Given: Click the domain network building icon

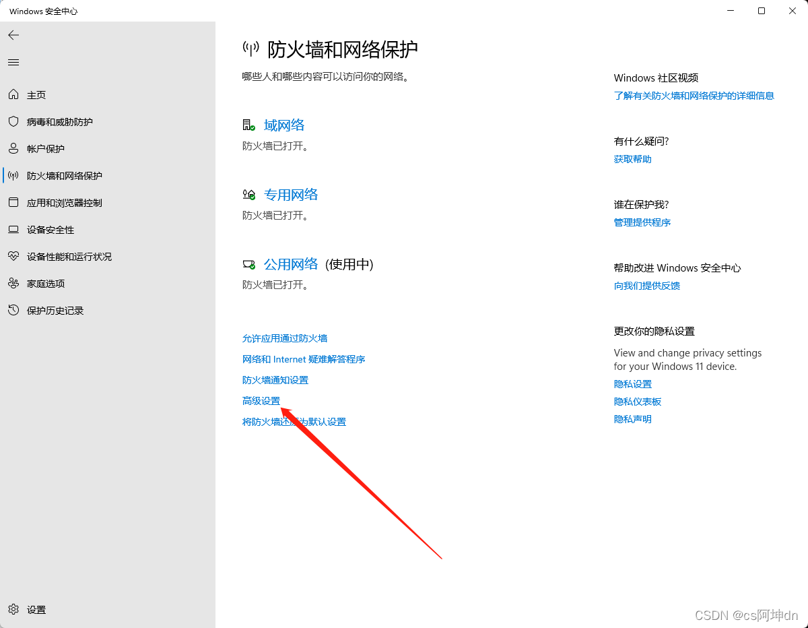Looking at the screenshot, I should pos(248,125).
